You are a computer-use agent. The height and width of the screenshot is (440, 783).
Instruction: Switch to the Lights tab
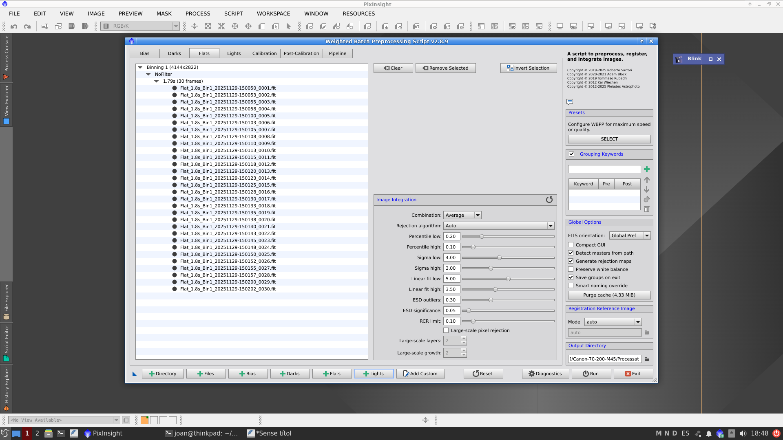234,53
